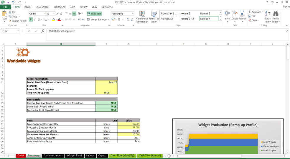Toggle Wrap Text
The height and width of the screenshot is (159, 290).
click(x=94, y=14)
